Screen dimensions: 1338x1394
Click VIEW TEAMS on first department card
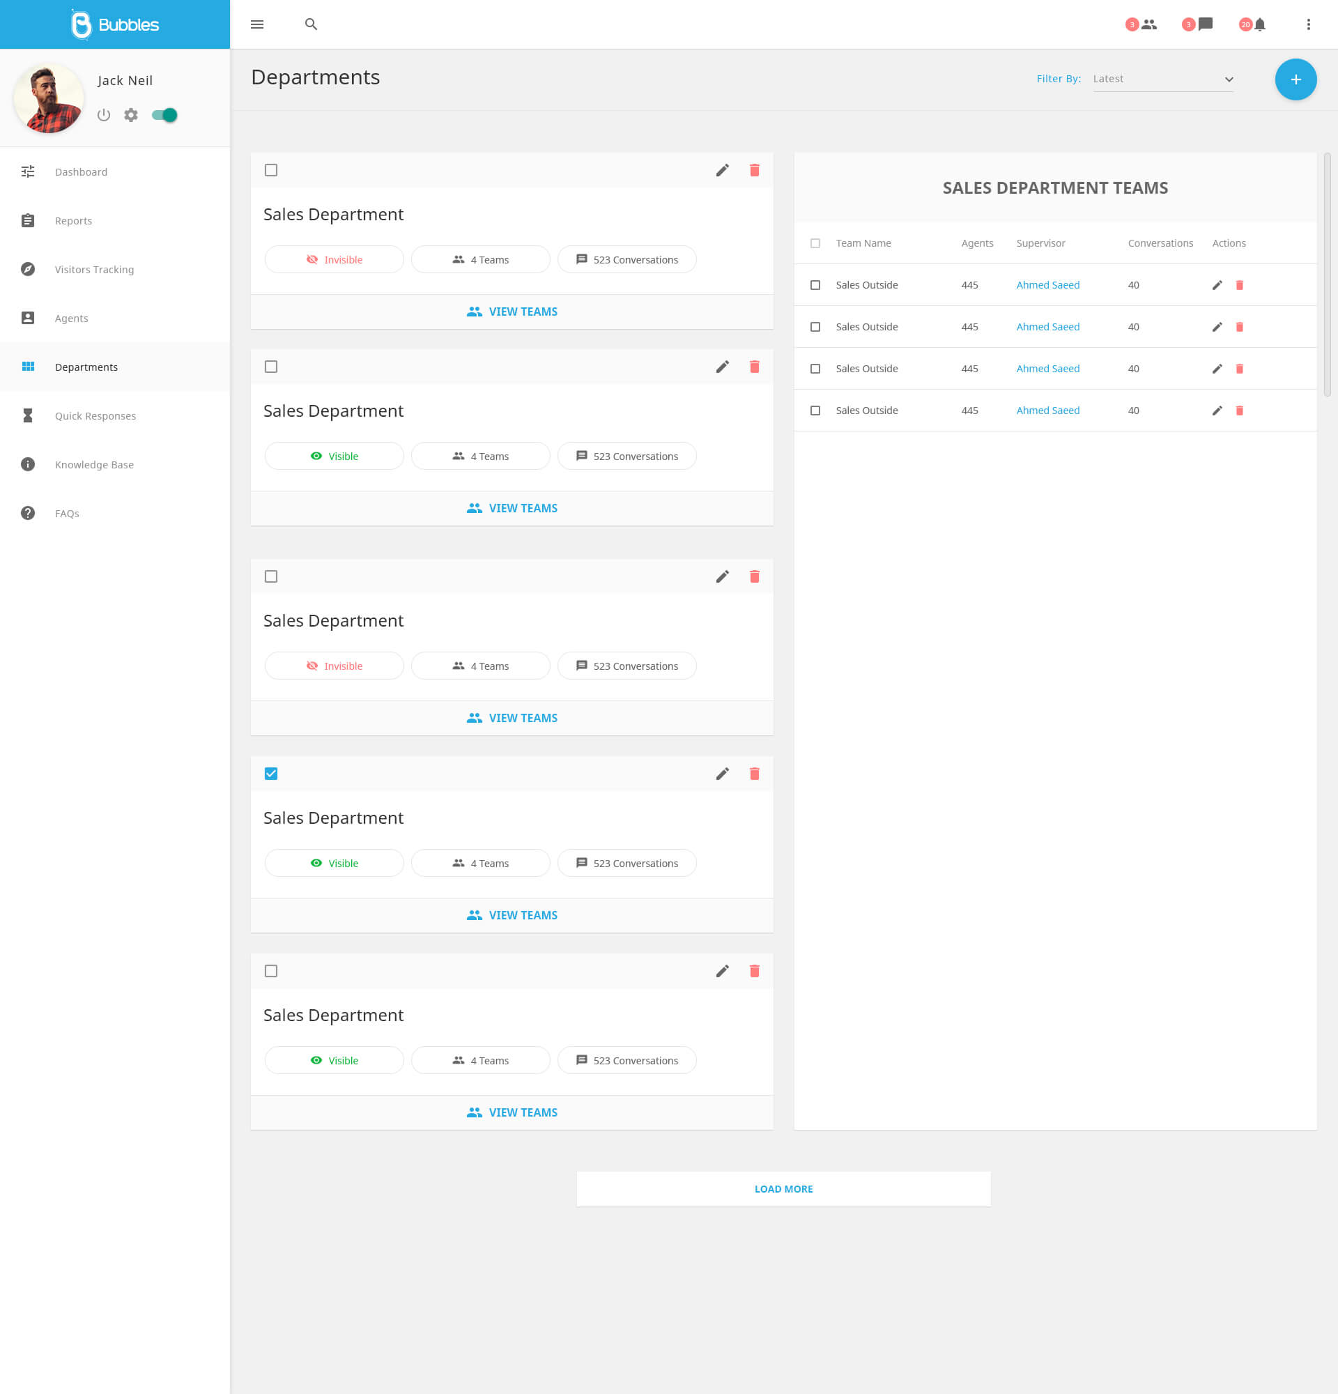coord(512,312)
